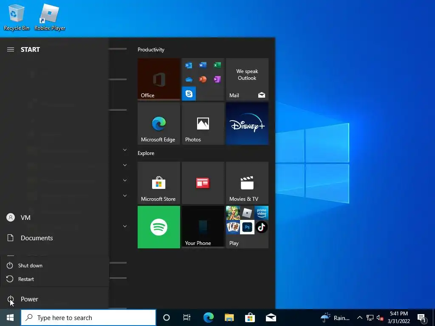Click the Windows Start button
The height and width of the screenshot is (326, 435).
pyautogui.click(x=10, y=318)
